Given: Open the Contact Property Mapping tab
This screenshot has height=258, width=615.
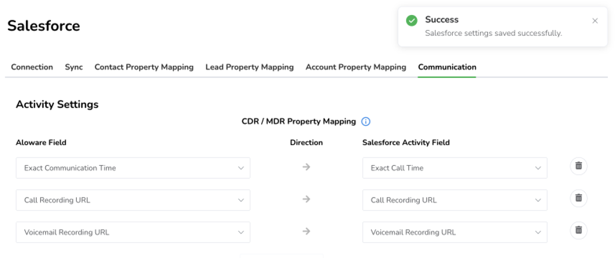Looking at the screenshot, I should tap(144, 67).
